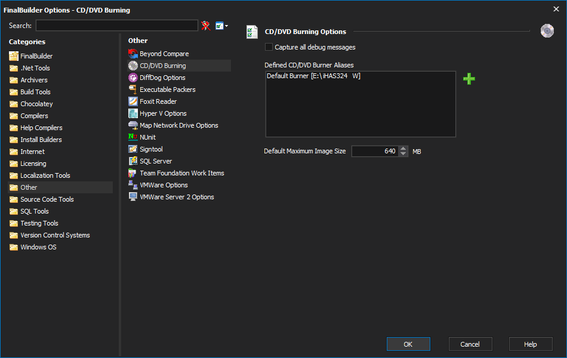Open Team Foundation Work Items options
The width and height of the screenshot is (567, 358).
click(182, 173)
